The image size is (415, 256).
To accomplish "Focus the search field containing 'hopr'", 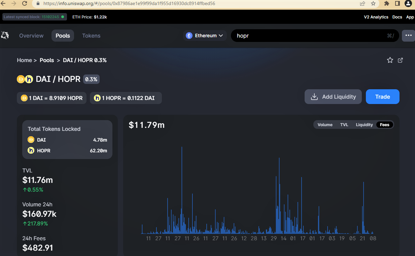I will [x=315, y=36].
